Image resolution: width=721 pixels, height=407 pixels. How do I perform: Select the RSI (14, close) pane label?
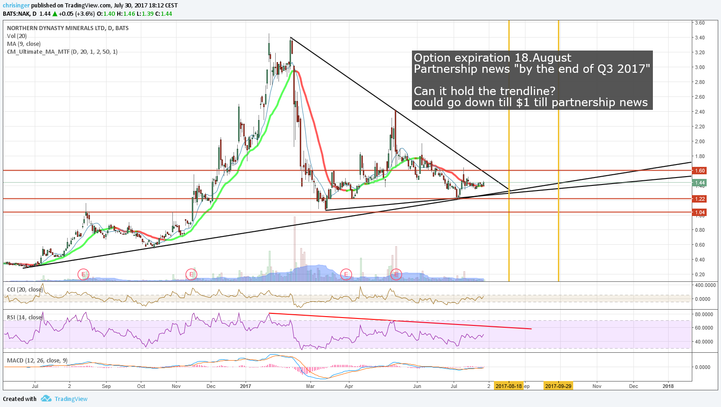point(24,318)
